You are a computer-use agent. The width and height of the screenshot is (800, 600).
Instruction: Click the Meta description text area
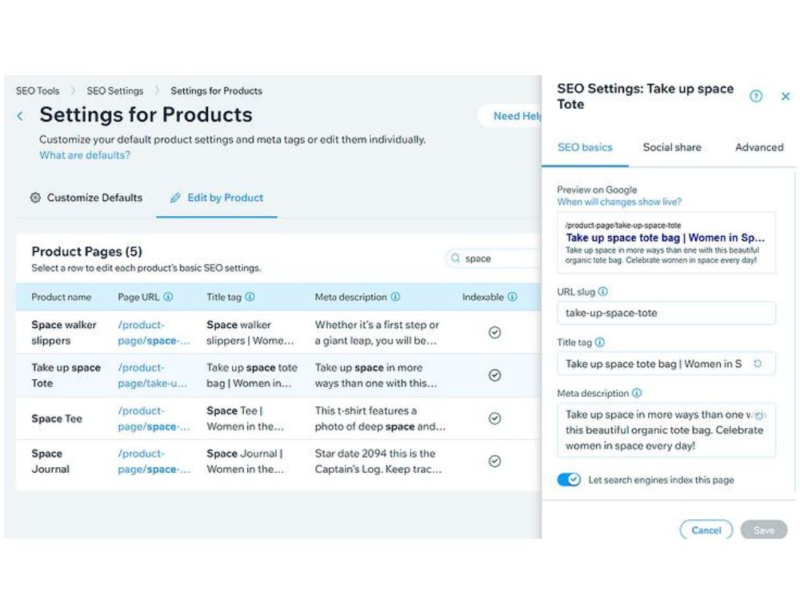coord(666,430)
